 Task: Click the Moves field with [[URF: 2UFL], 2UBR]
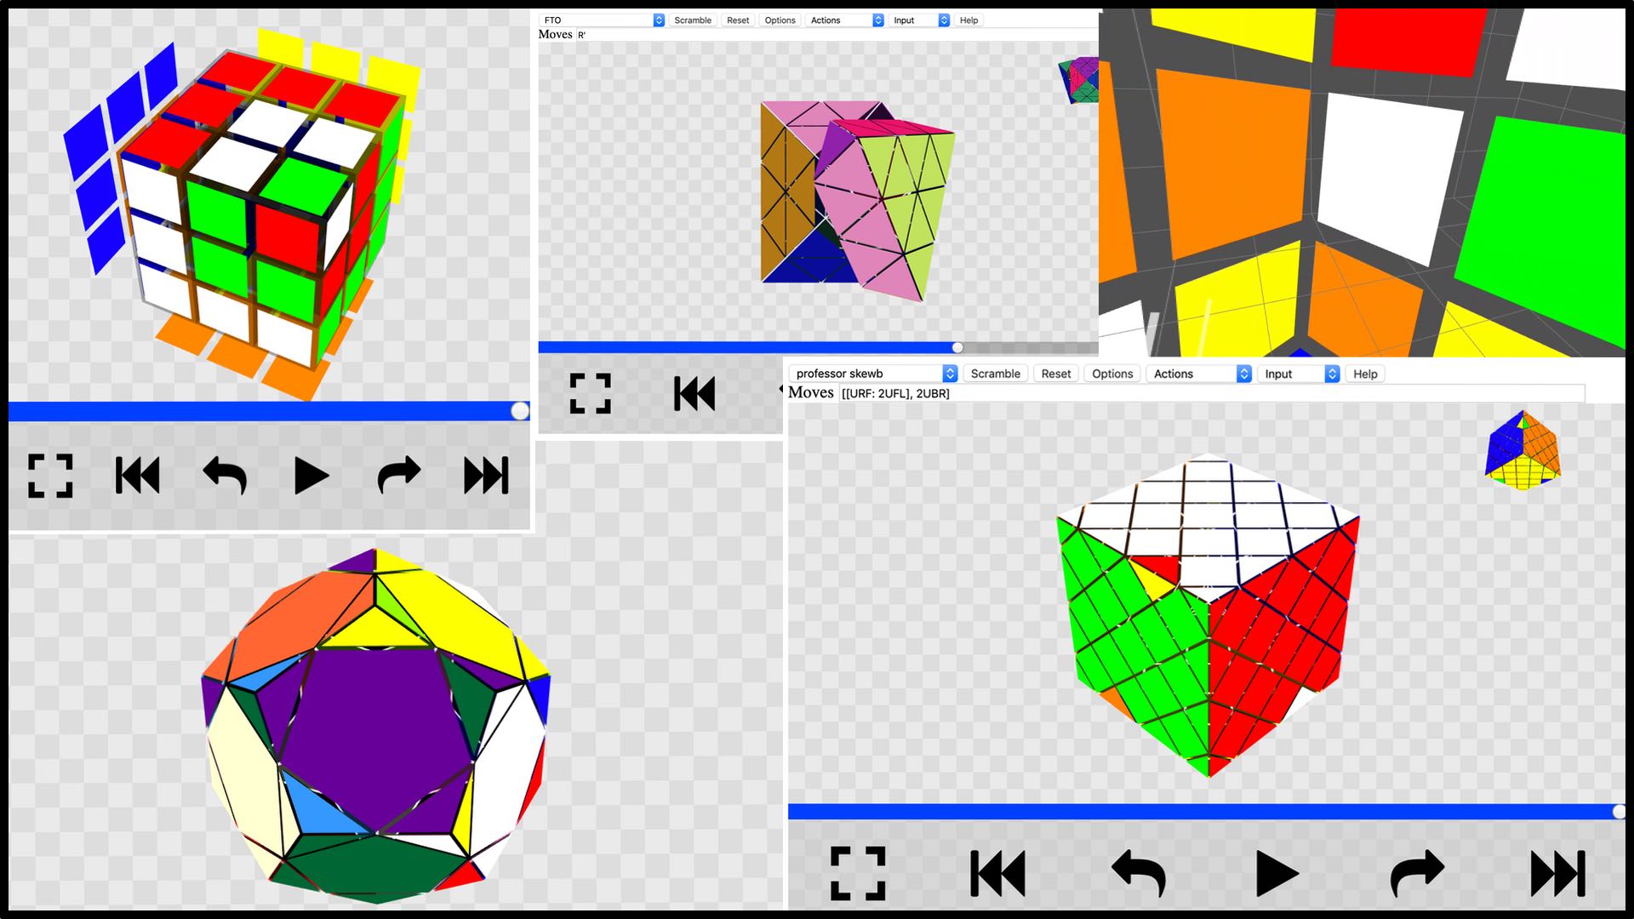[x=1208, y=393]
